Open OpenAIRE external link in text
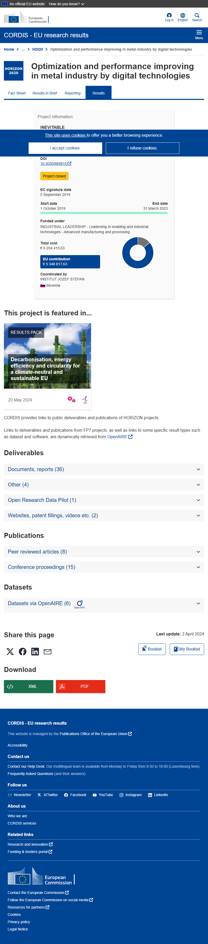This screenshot has height=944, width=208. click(x=120, y=437)
